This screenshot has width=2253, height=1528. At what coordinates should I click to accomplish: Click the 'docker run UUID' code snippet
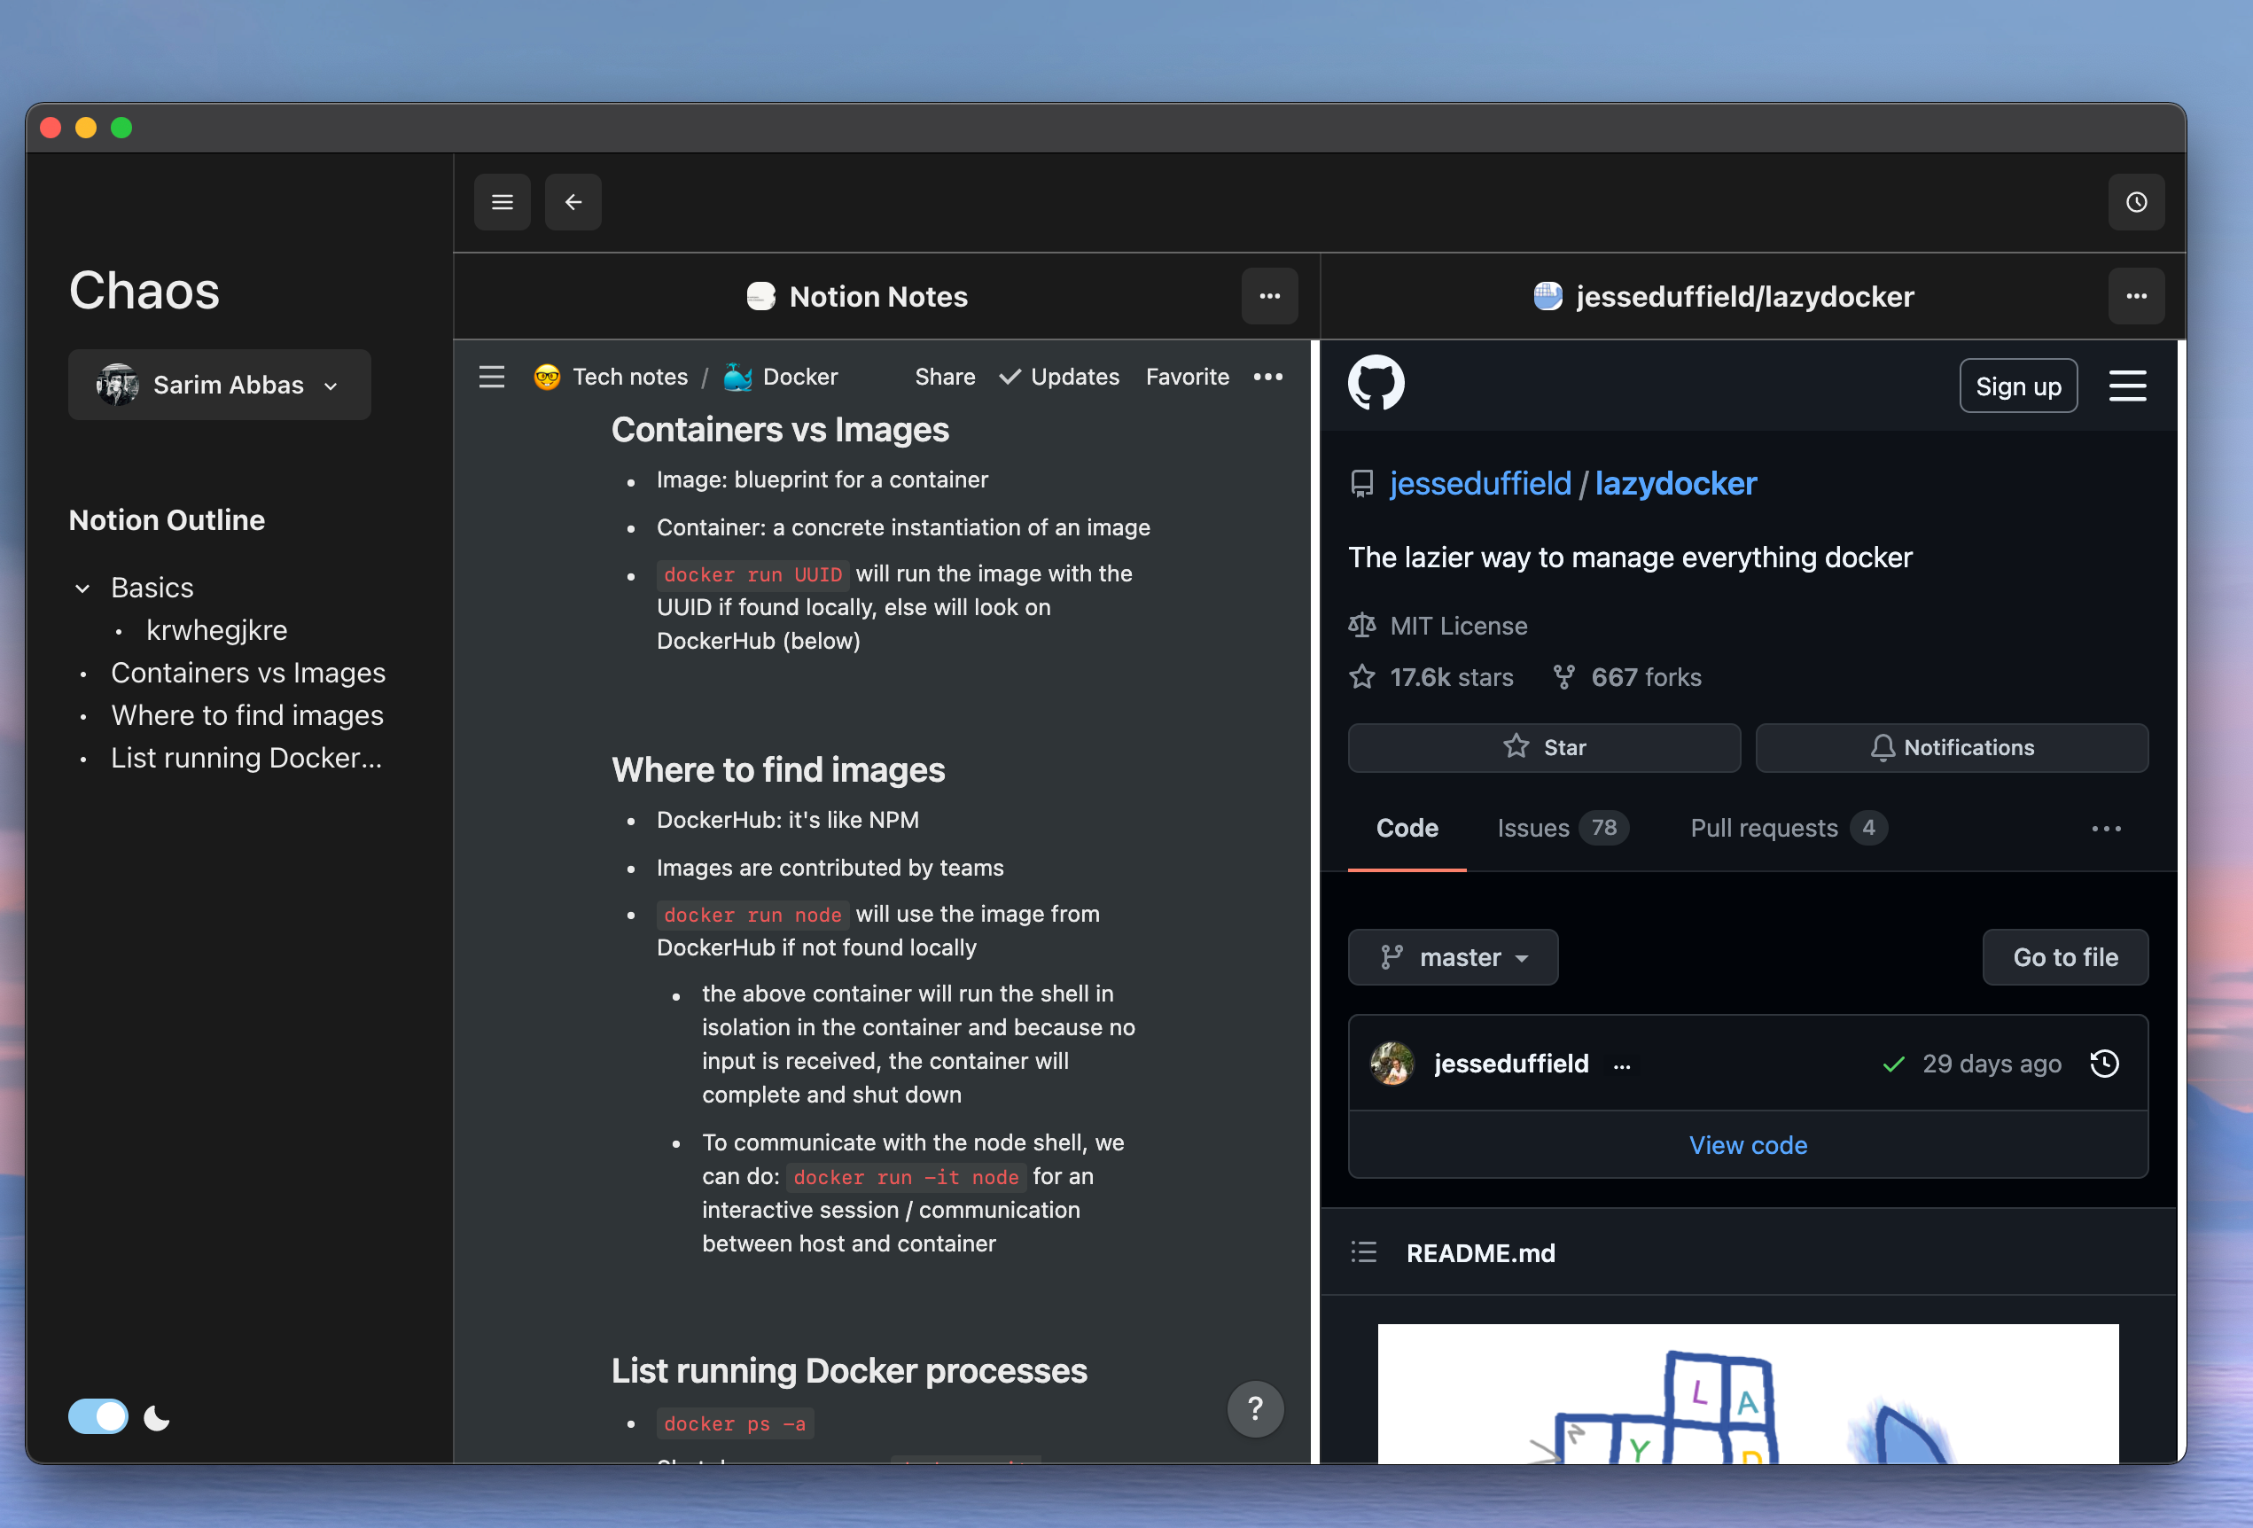[x=752, y=575]
